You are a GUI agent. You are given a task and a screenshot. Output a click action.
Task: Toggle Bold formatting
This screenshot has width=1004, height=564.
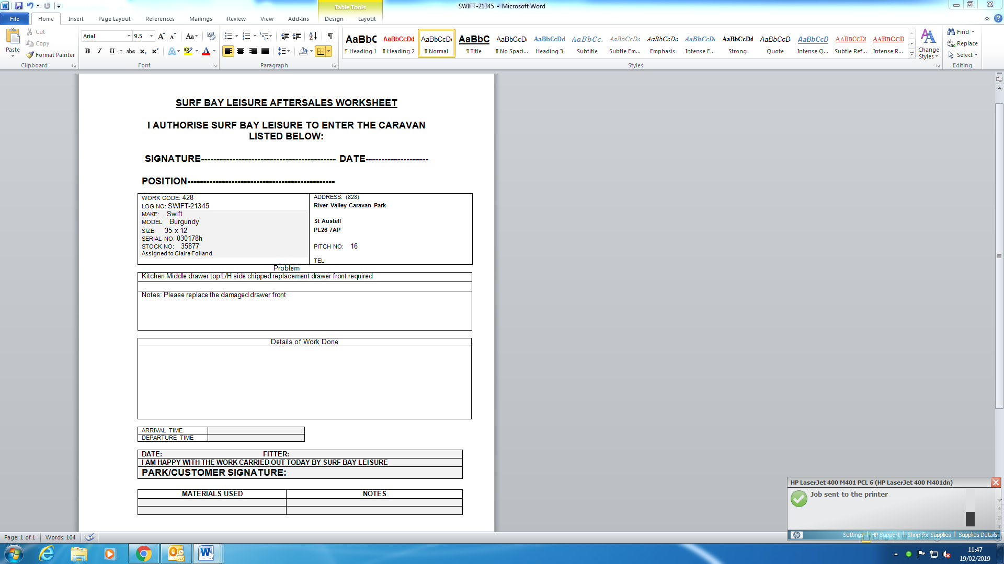click(x=87, y=51)
